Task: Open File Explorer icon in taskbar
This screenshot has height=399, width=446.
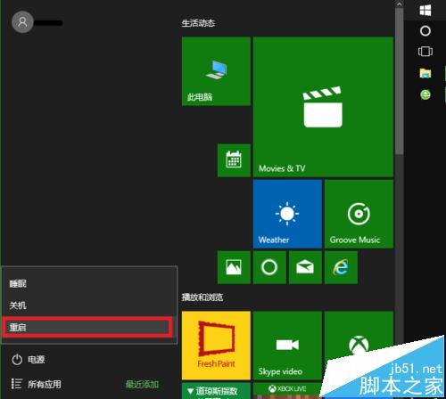Action: (x=425, y=73)
